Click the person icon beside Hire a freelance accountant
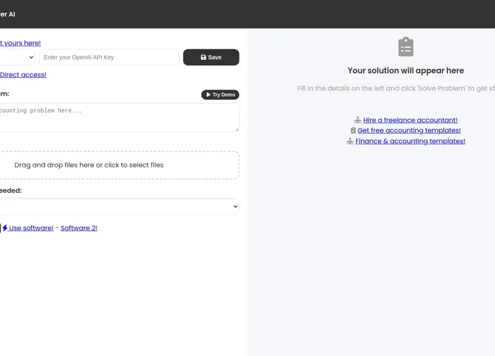Viewport: 495px width, 356px height. pos(358,121)
